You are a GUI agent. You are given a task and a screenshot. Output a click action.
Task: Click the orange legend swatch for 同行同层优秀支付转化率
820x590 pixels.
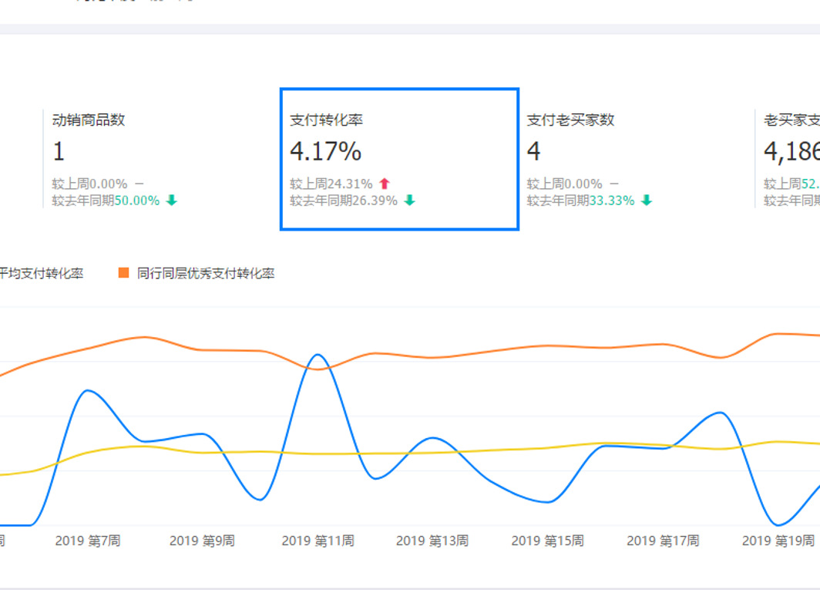point(123,273)
